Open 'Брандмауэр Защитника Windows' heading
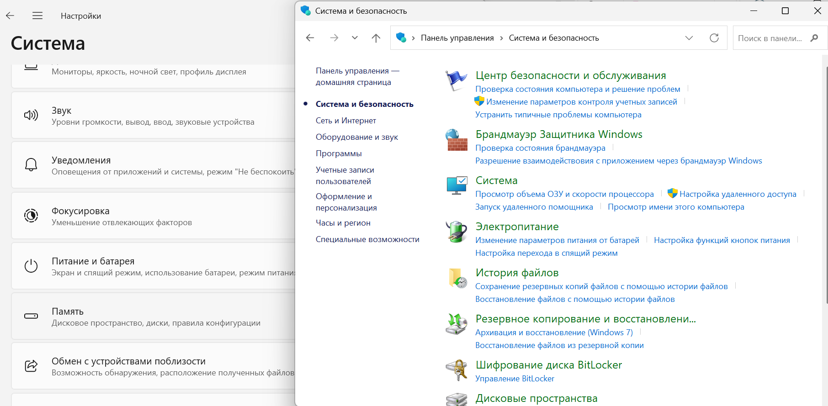Viewport: 828px width, 406px height. (559, 134)
